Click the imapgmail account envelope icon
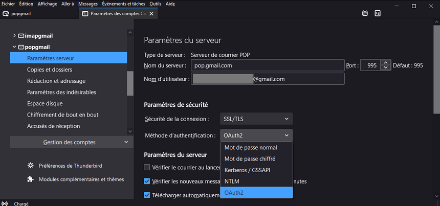The width and height of the screenshot is (440, 206). tap(21, 36)
